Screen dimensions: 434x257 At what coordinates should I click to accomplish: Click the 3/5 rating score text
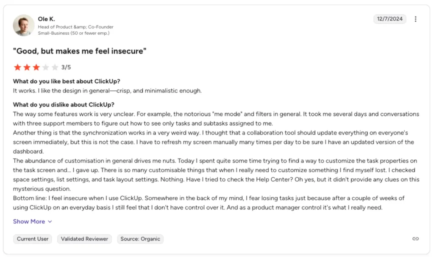tap(66, 67)
